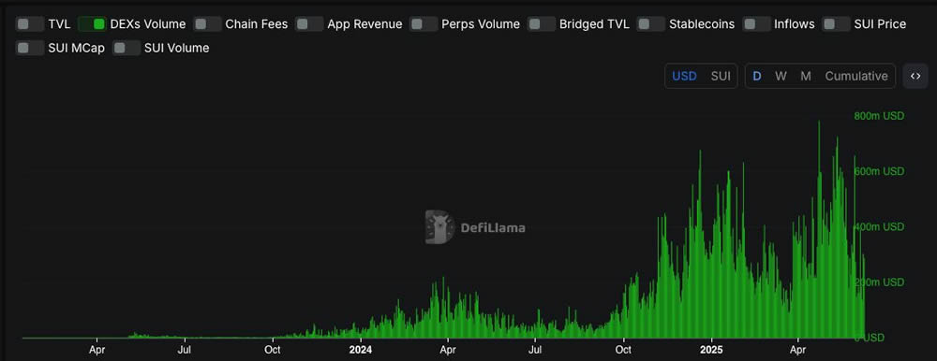The height and width of the screenshot is (361, 937).
Task: Select the Cumulative view
Action: point(856,77)
